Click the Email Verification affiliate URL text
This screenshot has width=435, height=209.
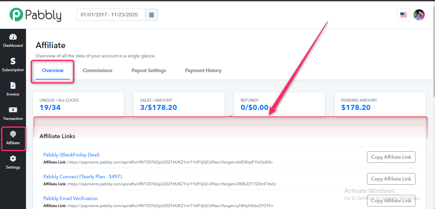point(171,206)
